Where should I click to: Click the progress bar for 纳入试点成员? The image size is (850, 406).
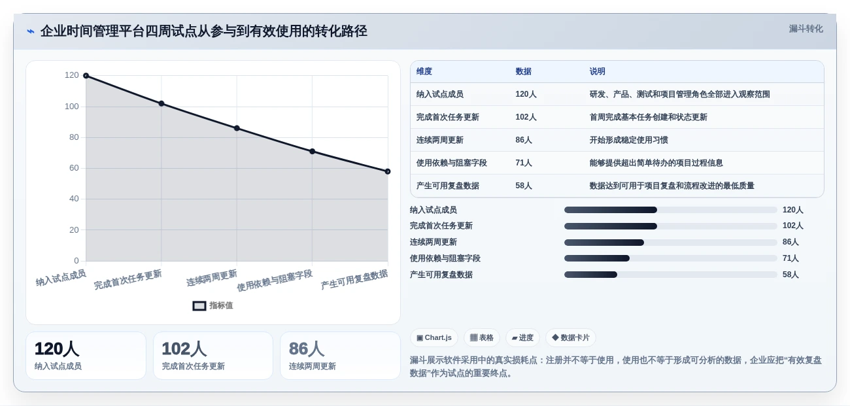[671, 210]
